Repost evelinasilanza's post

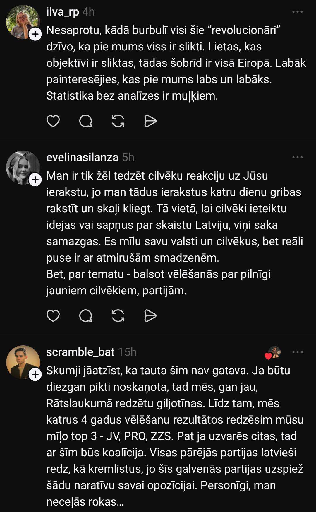click(x=118, y=316)
